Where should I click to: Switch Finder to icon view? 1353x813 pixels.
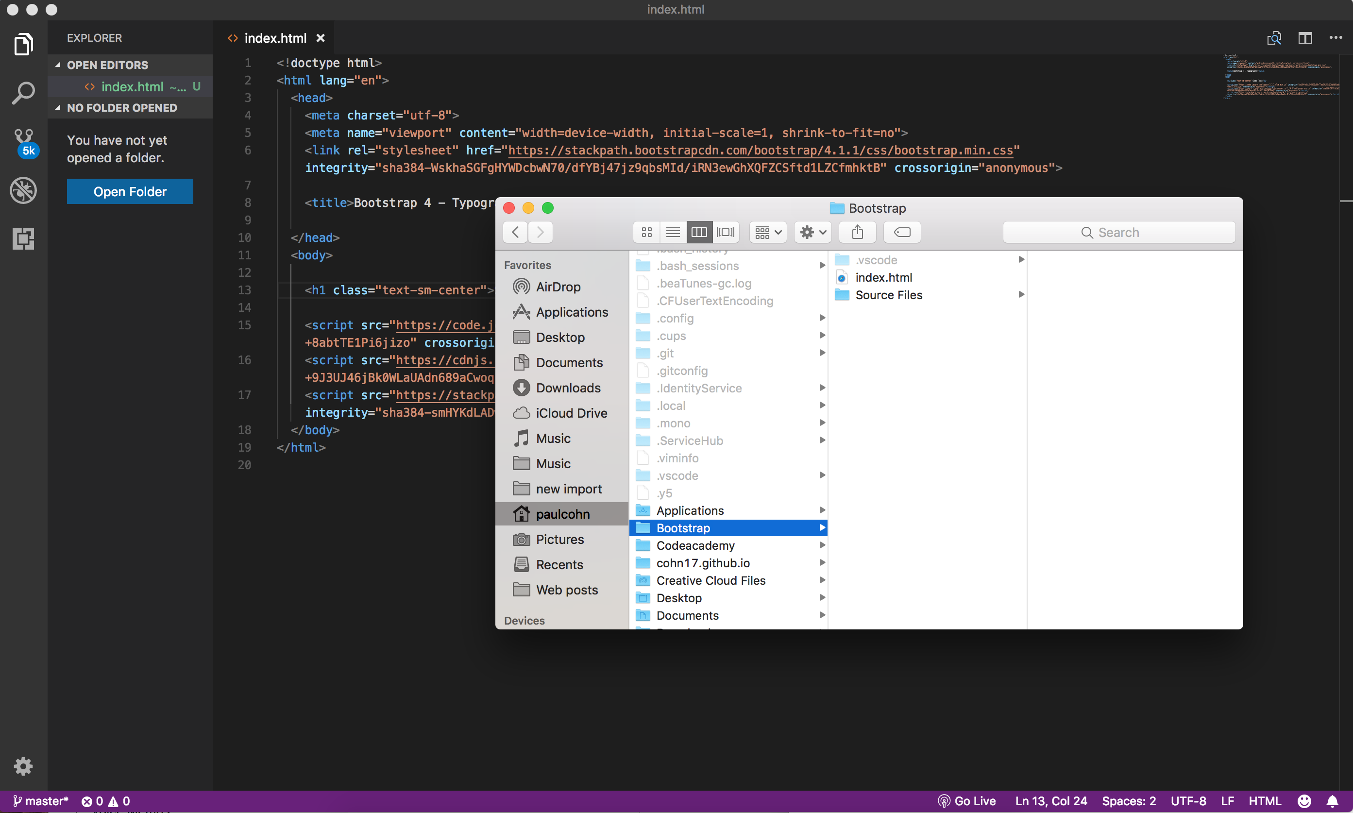(646, 232)
